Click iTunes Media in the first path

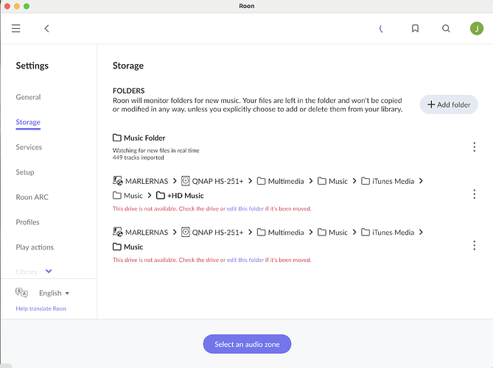click(393, 181)
